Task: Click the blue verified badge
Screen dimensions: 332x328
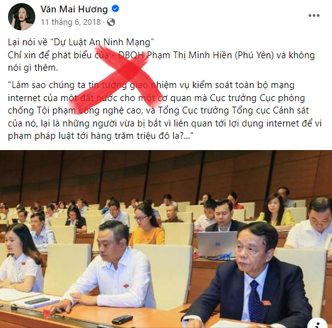Action: click(115, 9)
